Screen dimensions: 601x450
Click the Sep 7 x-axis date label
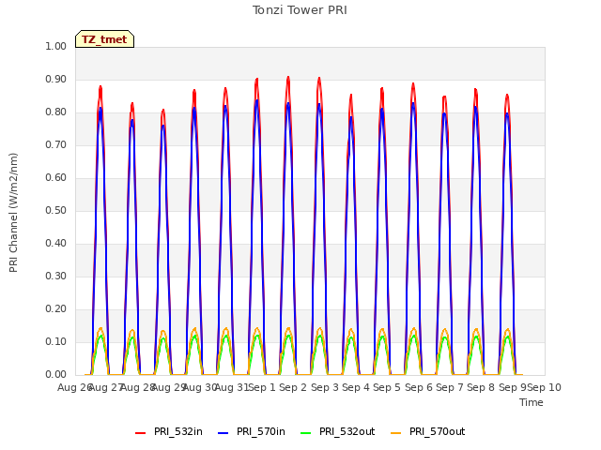click(x=450, y=387)
